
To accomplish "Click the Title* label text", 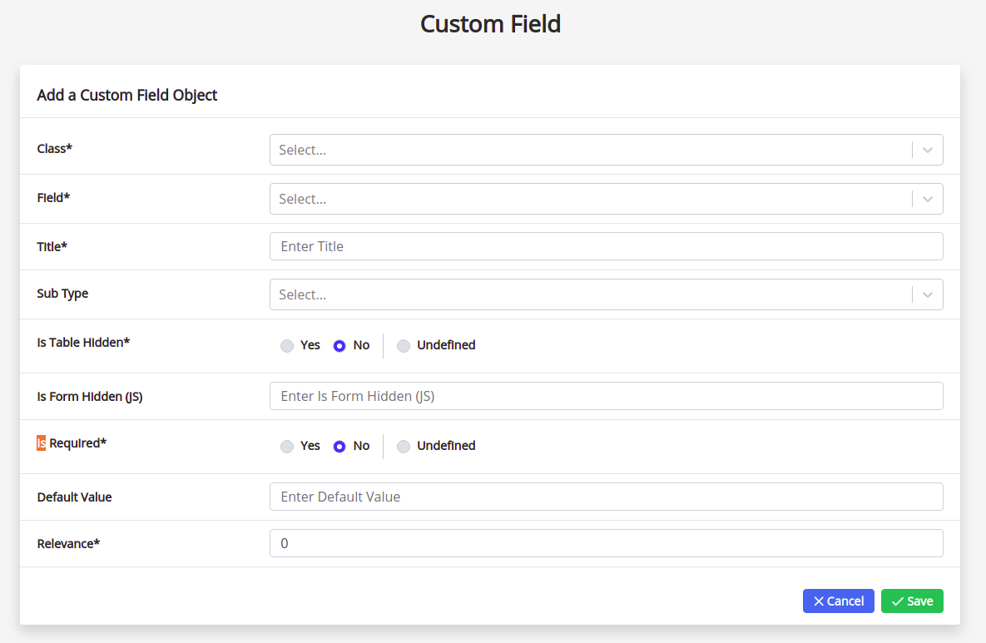I will coord(52,247).
